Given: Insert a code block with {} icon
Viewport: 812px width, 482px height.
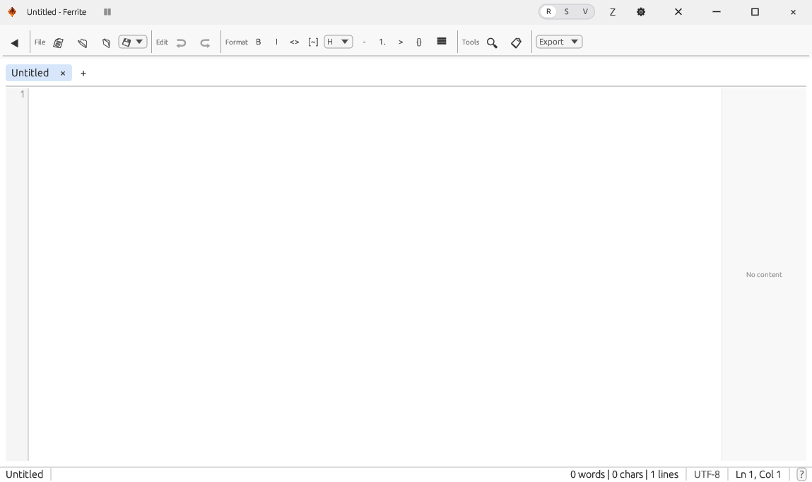Looking at the screenshot, I should coord(419,42).
